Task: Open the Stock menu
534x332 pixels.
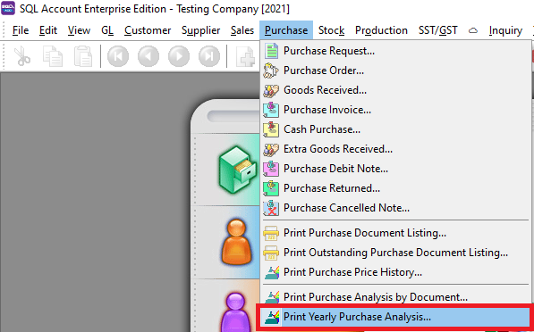Action: [331, 30]
